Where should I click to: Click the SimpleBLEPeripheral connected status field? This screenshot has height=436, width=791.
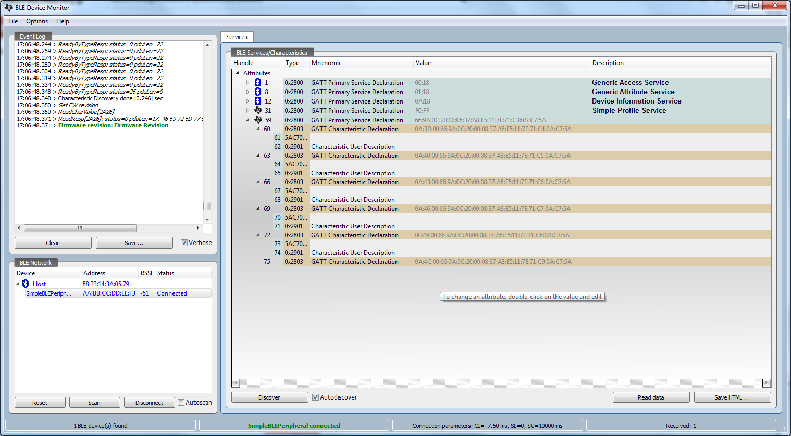pyautogui.click(x=294, y=426)
